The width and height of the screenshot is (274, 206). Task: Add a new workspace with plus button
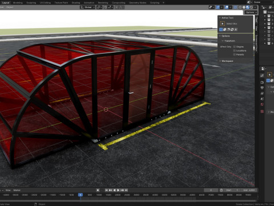coord(163,3)
